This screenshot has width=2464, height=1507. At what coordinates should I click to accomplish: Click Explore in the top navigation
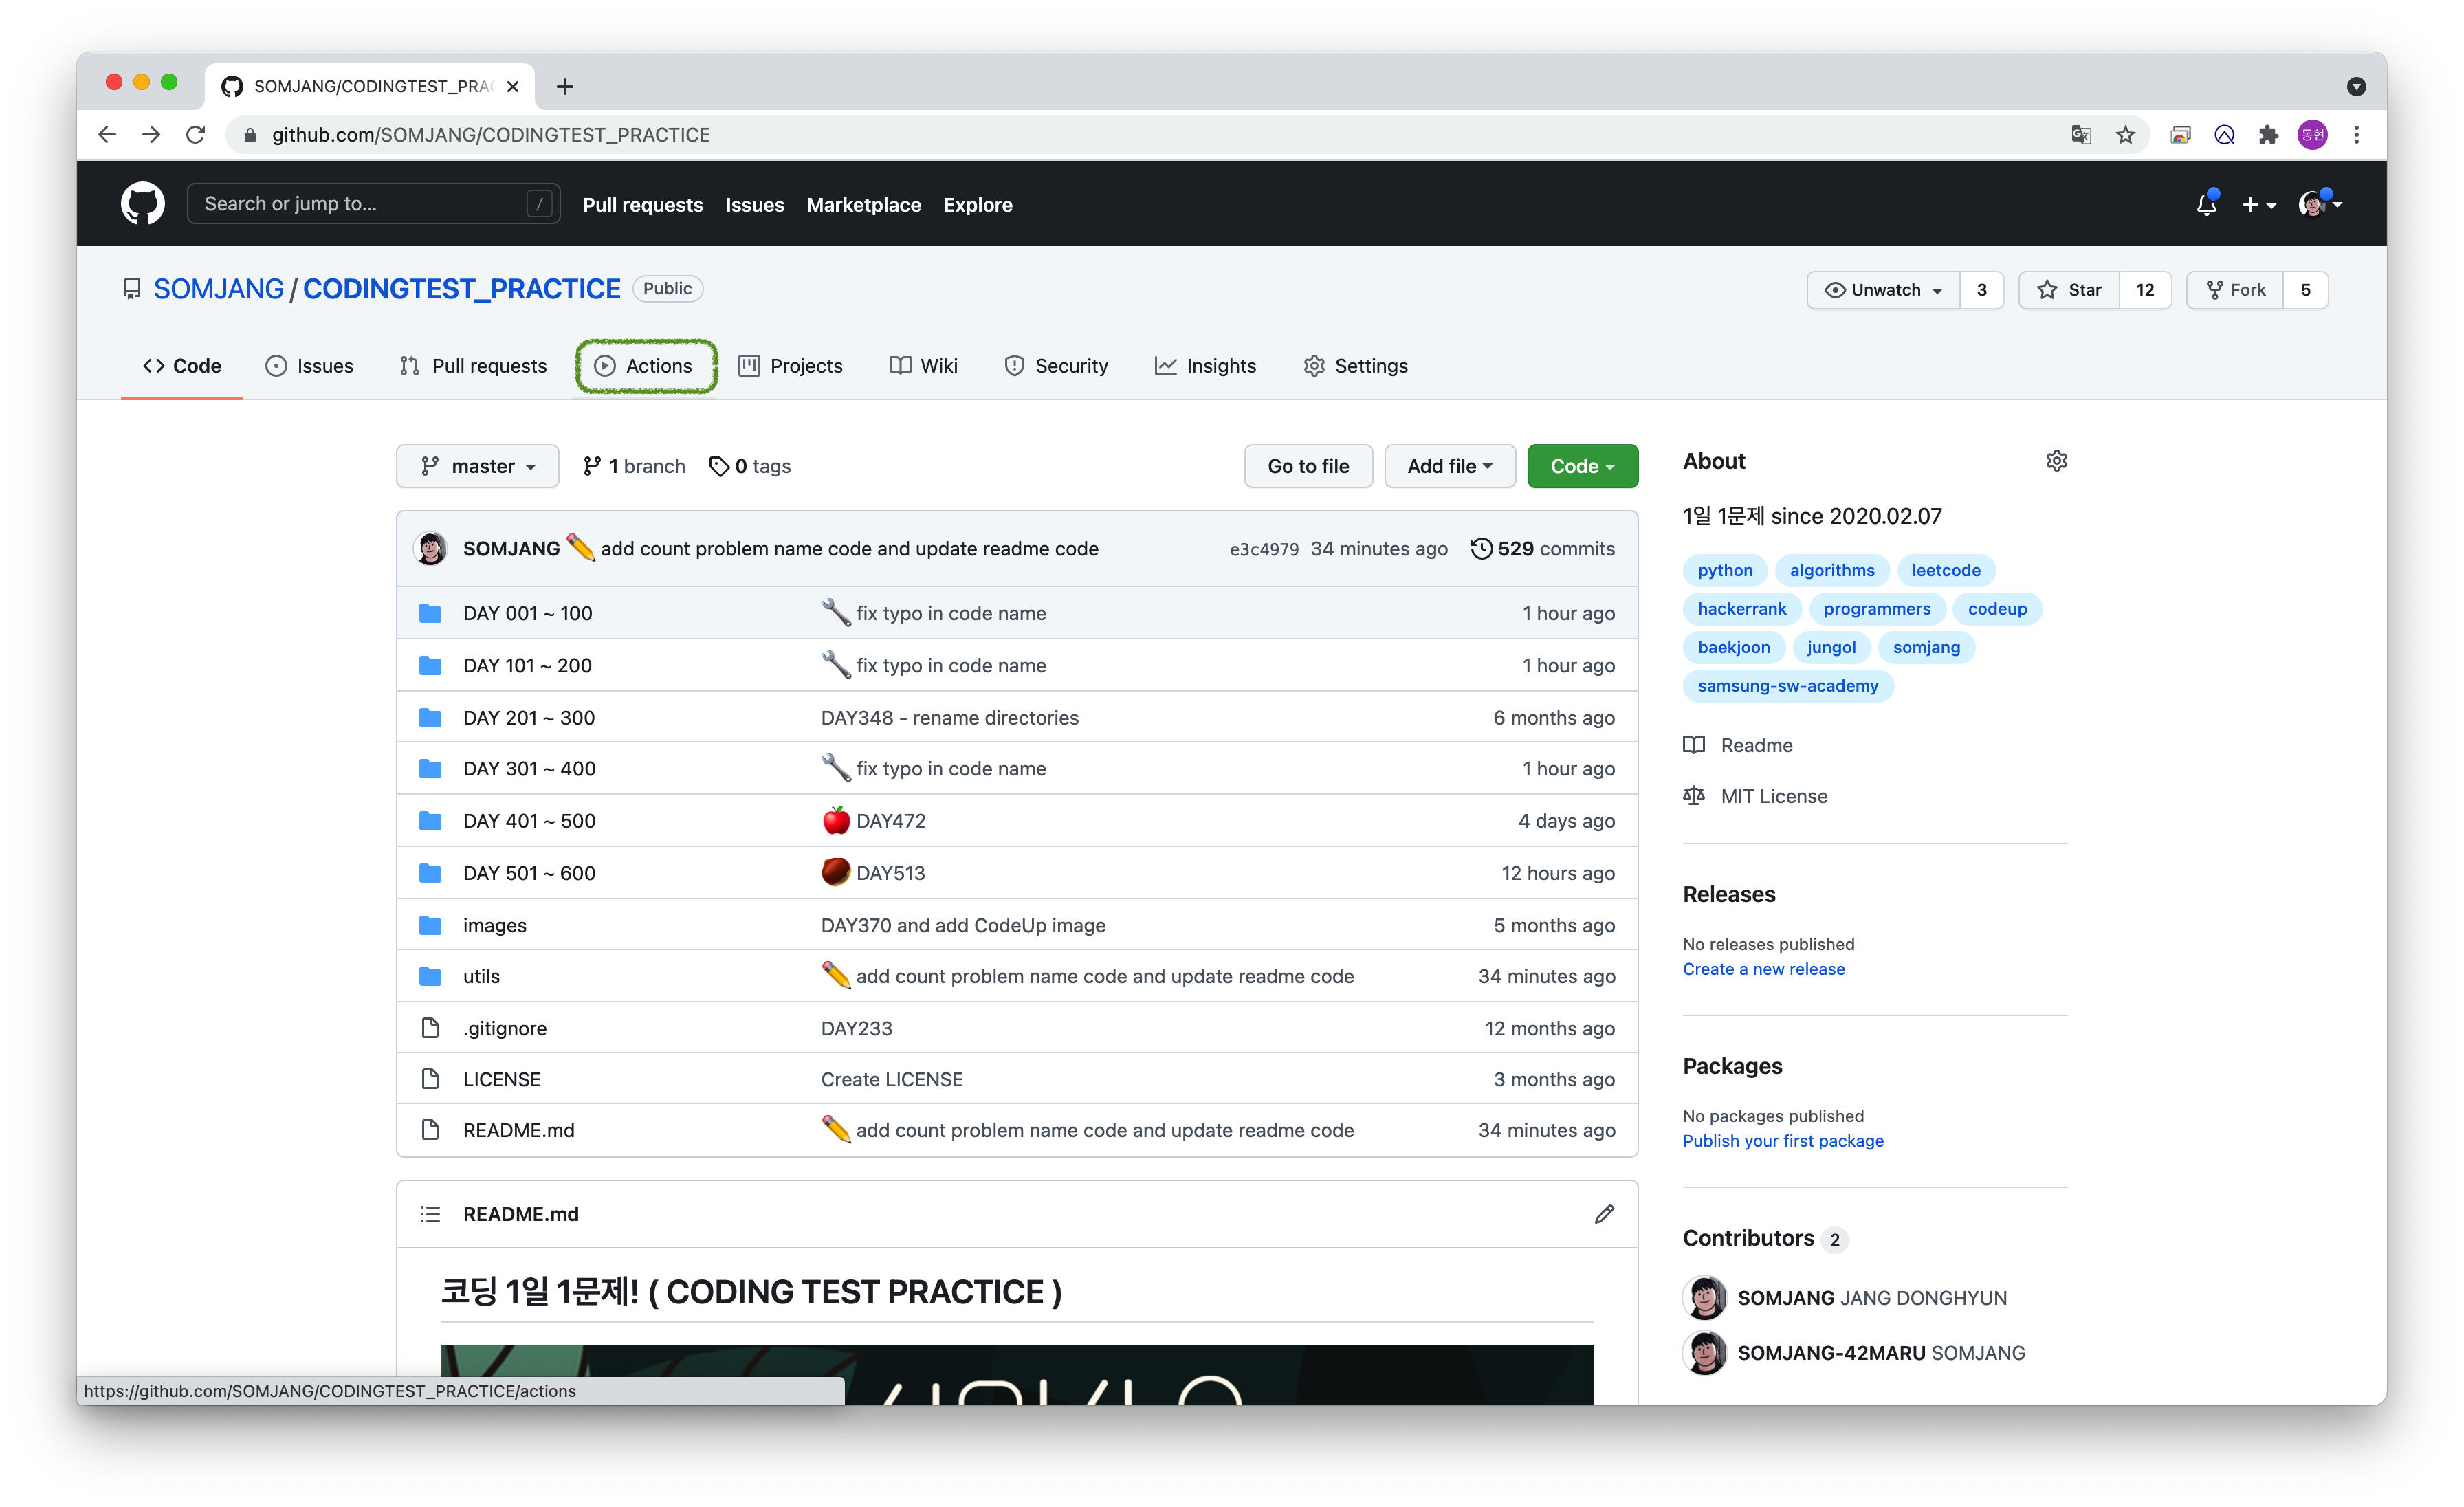[977, 205]
